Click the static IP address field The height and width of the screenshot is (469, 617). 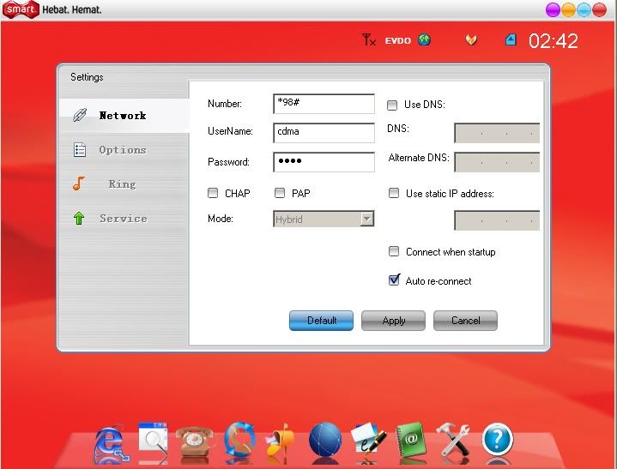(497, 220)
